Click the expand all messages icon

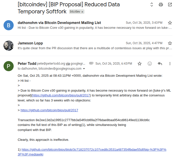pos(151,5)
